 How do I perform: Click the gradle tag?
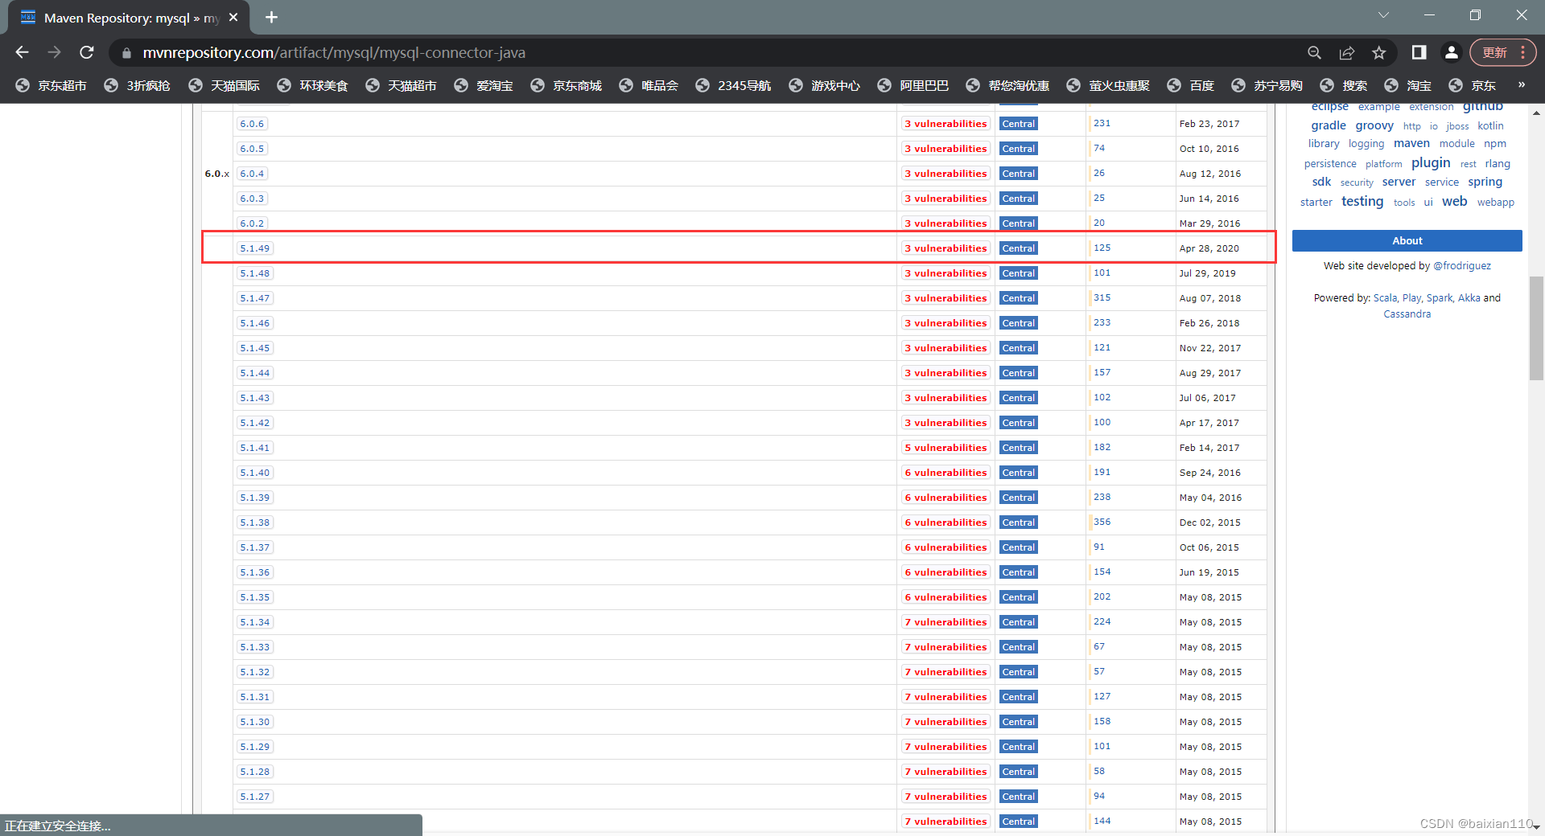click(x=1329, y=125)
